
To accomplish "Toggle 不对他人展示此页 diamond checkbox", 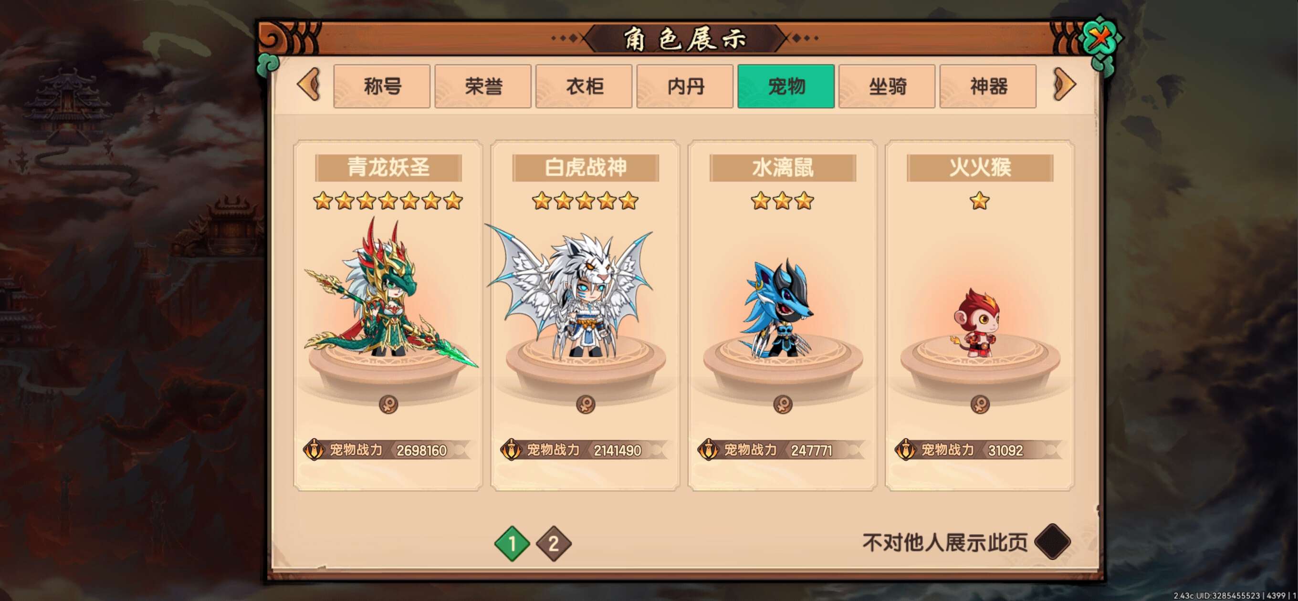I will point(1052,542).
